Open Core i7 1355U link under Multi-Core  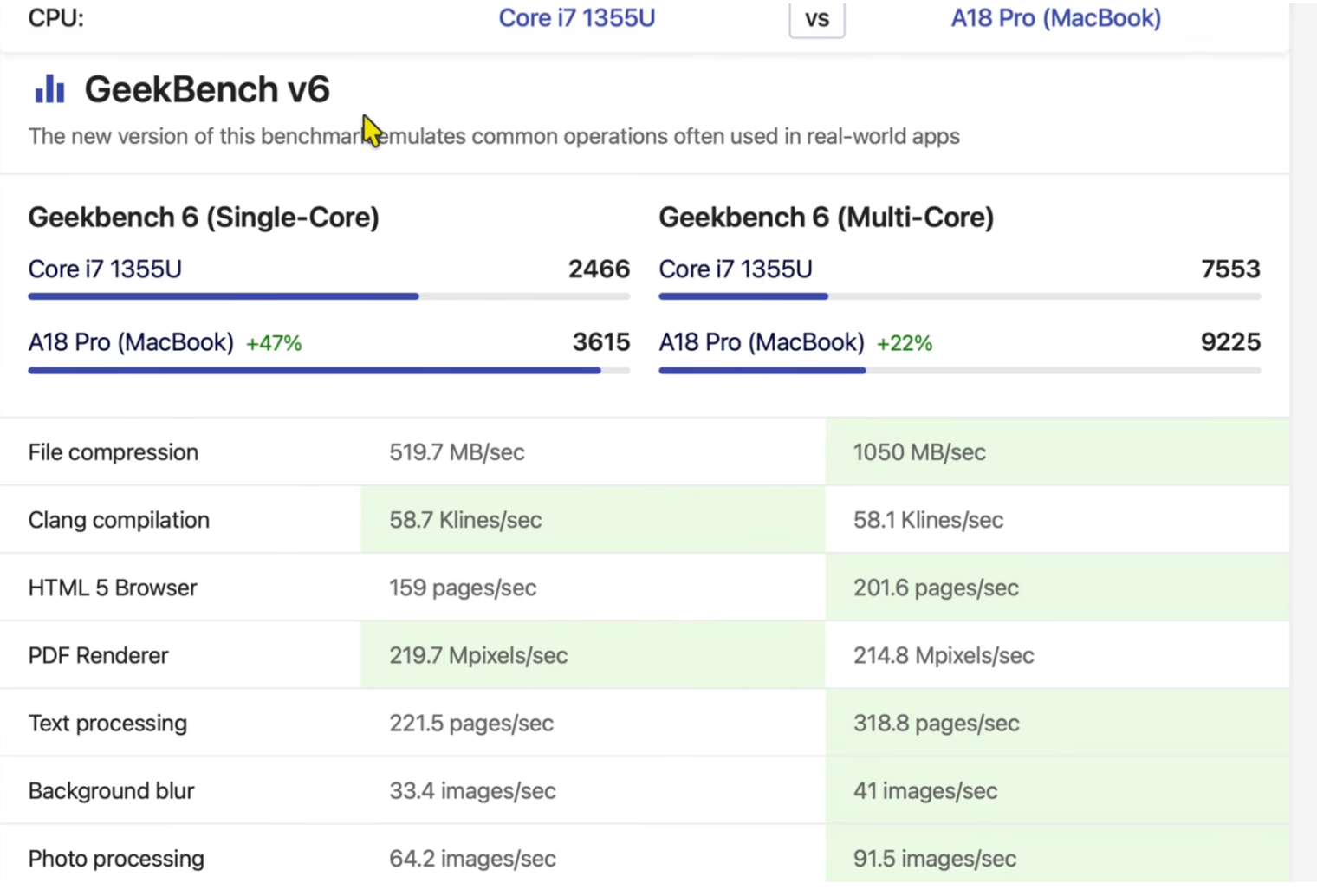pyautogui.click(x=736, y=269)
